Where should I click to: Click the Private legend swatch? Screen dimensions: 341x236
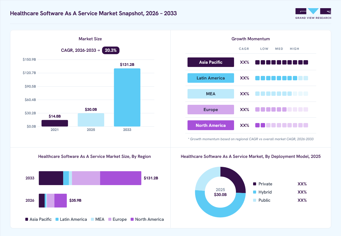coord(254,184)
